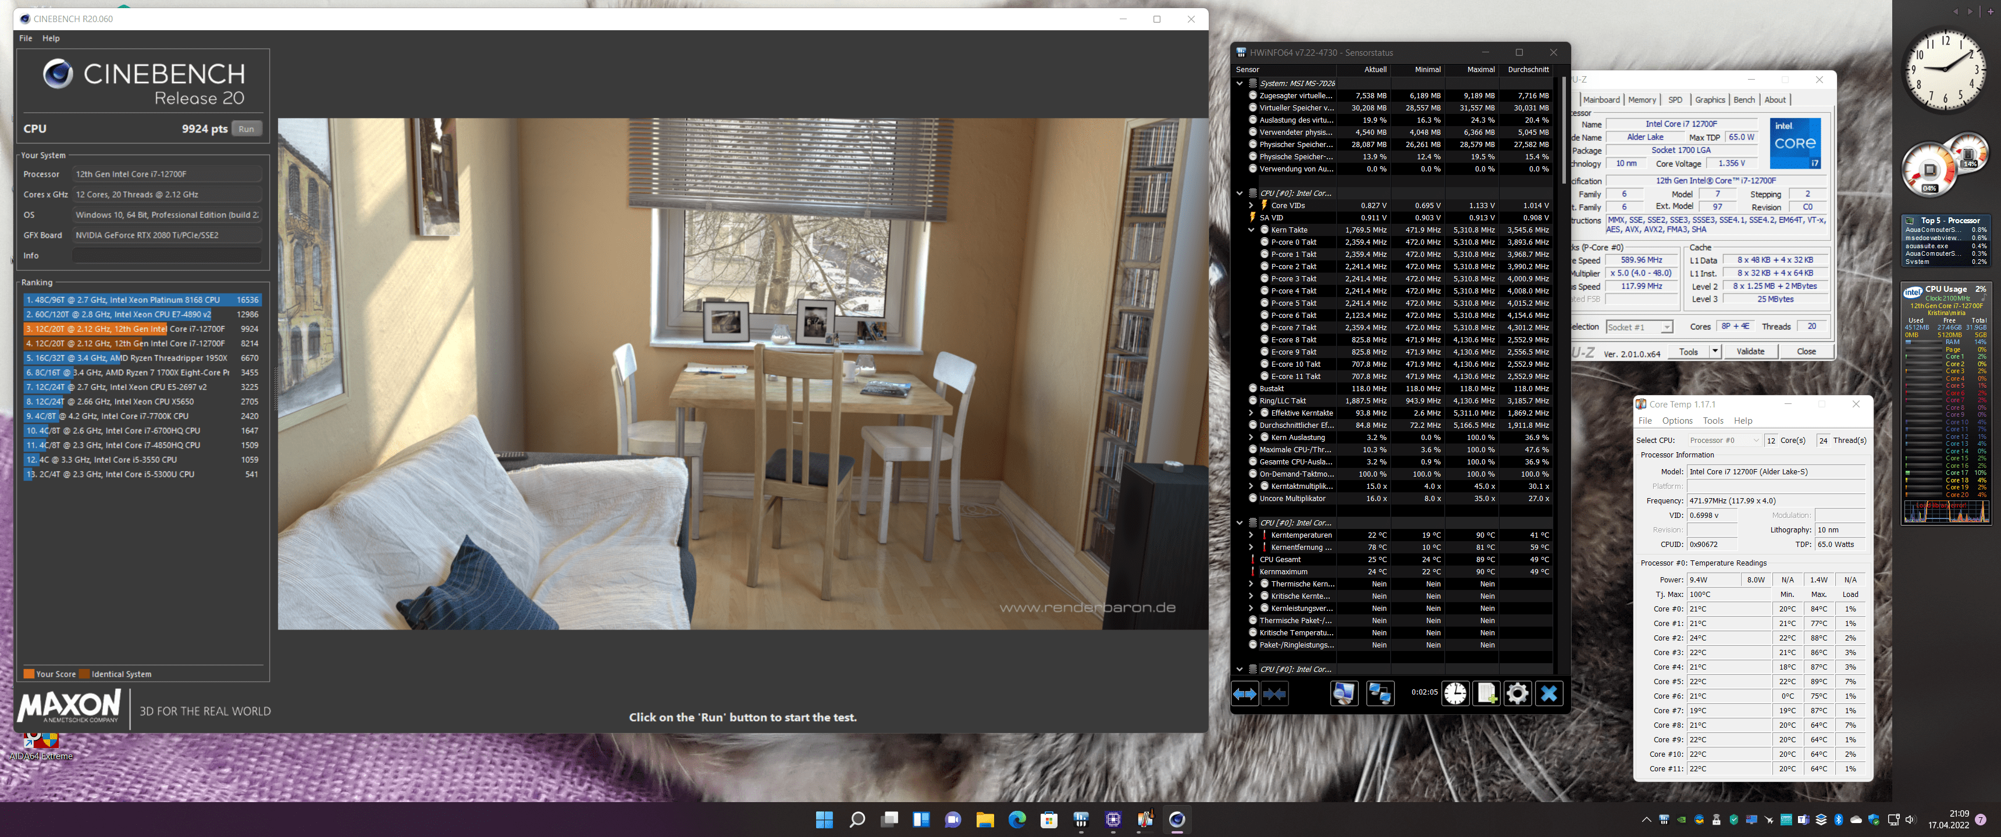Launch Microsoft Edge from taskbar

(x=1017, y=820)
